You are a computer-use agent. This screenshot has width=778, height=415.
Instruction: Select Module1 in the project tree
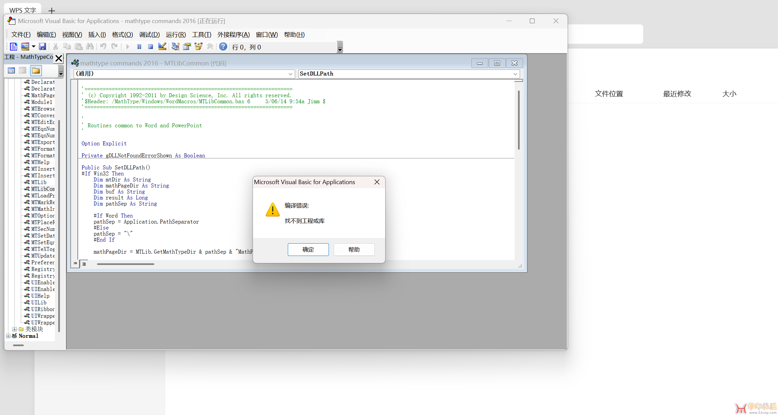(x=41, y=102)
